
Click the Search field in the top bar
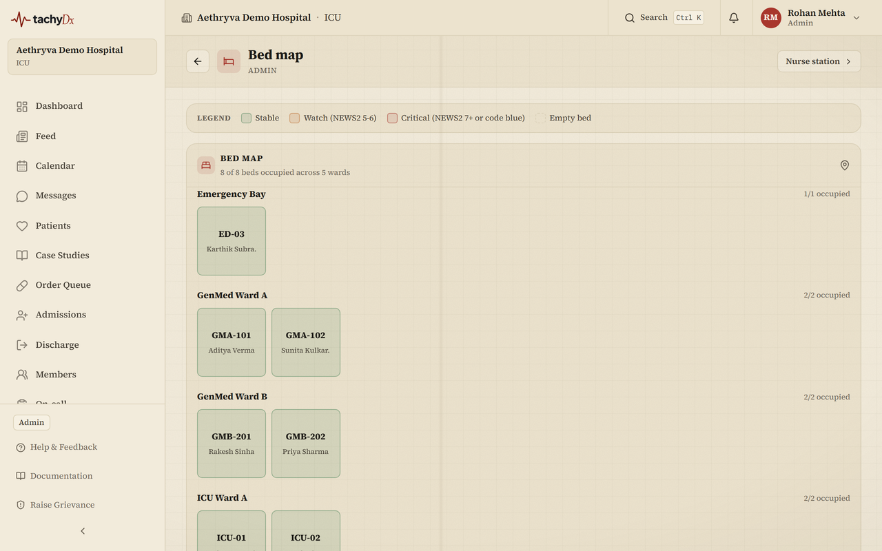pos(664,18)
